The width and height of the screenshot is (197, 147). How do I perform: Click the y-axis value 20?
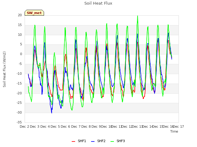(x=20, y=15)
